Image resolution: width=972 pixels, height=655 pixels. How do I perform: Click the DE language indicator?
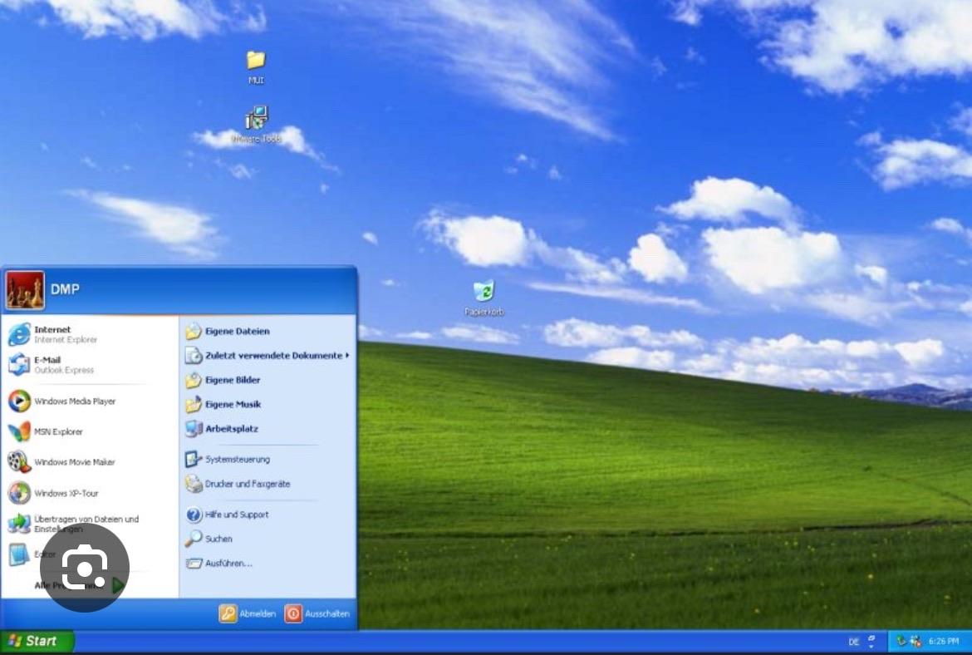[x=853, y=642]
